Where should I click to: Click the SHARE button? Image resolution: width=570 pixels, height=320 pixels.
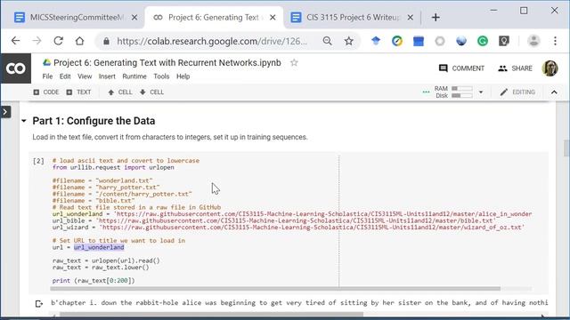pyautogui.click(x=515, y=68)
